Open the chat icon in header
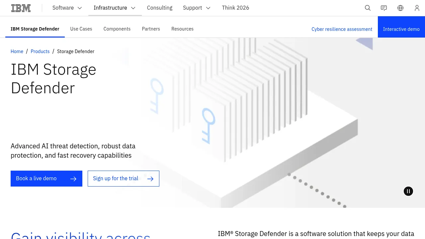The image size is (425, 239). click(x=384, y=8)
